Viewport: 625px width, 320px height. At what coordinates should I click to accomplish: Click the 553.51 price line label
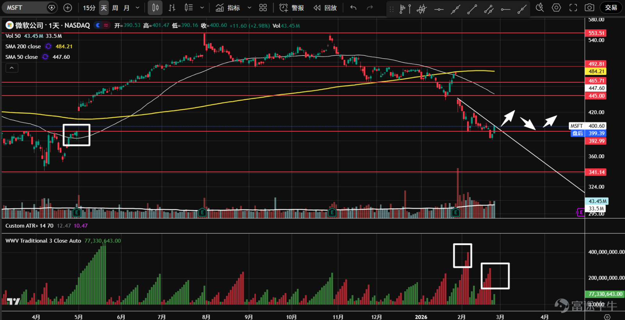pos(596,33)
